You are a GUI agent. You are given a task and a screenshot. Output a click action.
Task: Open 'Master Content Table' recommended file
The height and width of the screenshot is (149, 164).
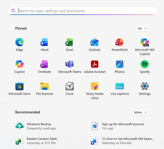coord(42,139)
